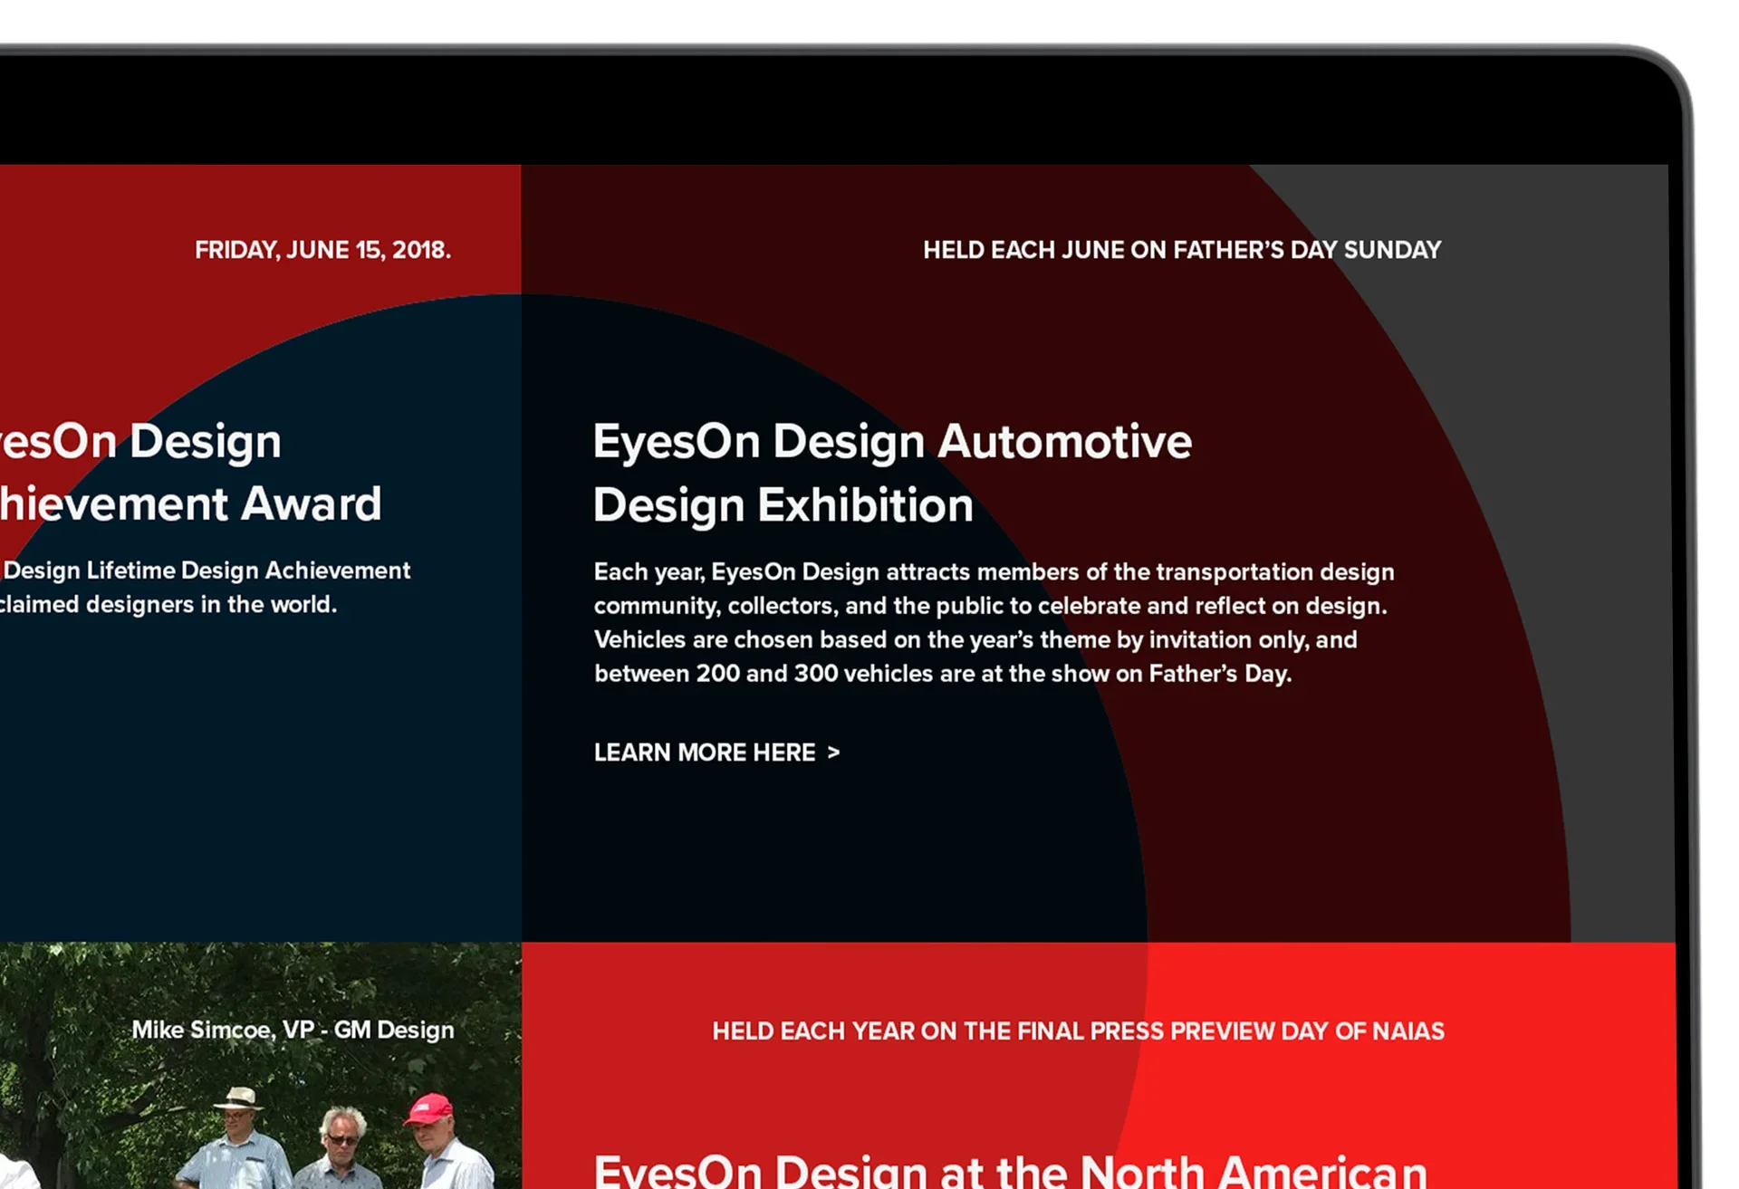Click the arrow chevron after LEARN MORE HERE

[833, 753]
